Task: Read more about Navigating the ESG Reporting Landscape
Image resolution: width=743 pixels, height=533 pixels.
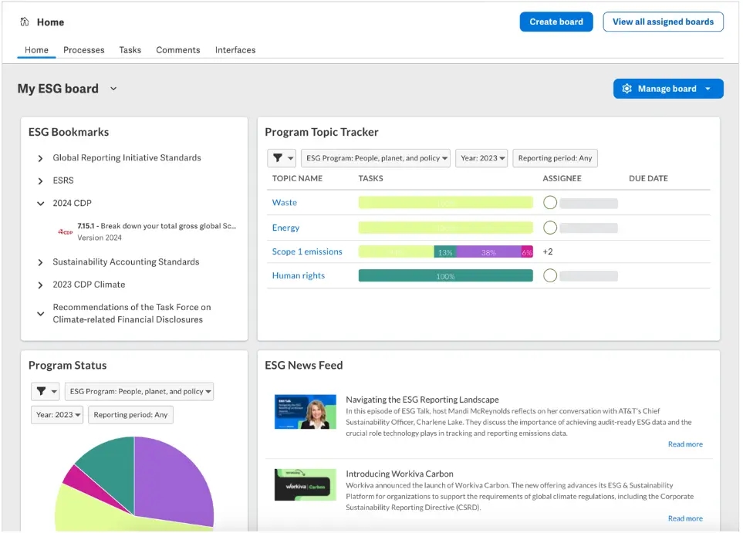Action: pyautogui.click(x=685, y=444)
